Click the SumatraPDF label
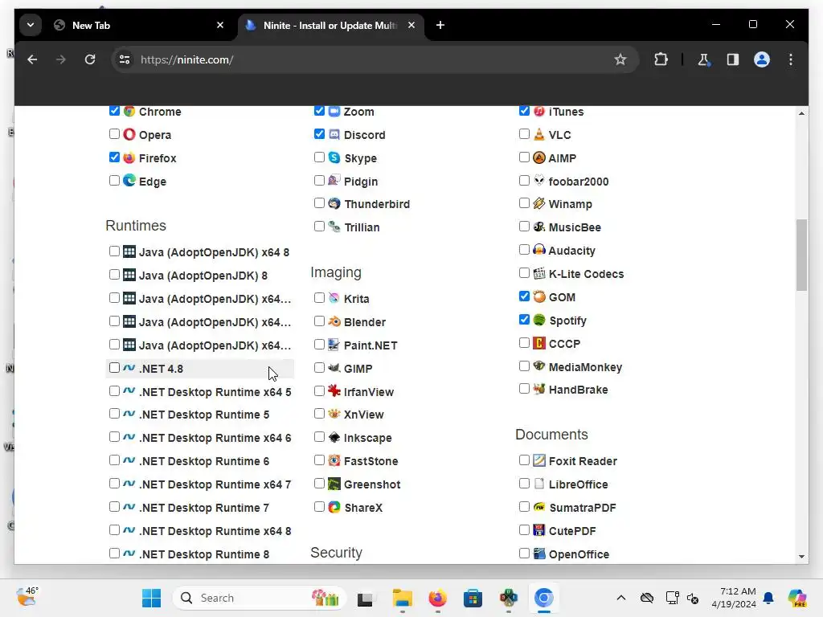This screenshot has height=617, width=823. (582, 508)
